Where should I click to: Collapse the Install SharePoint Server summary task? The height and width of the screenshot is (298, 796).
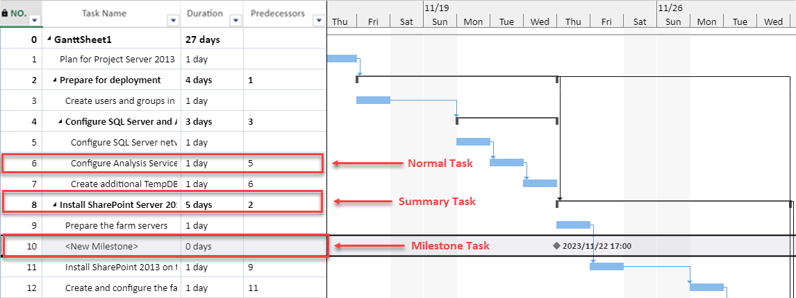(56, 204)
